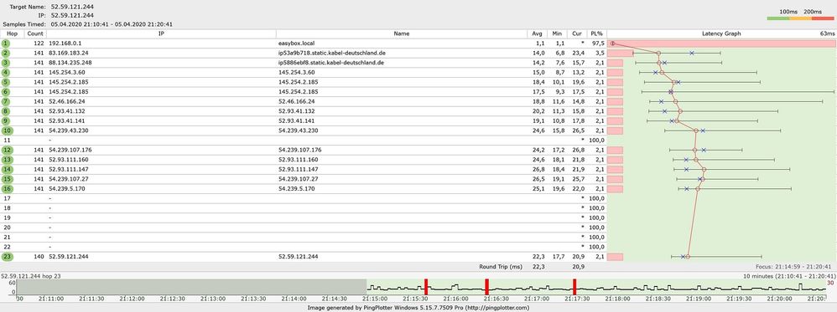837x312 pixels.
Task: Click the green hop 10 circle icon
Action: click(x=7, y=130)
